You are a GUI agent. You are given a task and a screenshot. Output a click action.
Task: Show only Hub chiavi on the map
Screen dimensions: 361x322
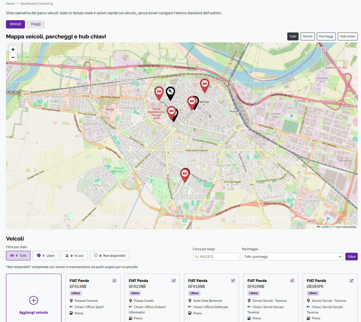click(348, 36)
